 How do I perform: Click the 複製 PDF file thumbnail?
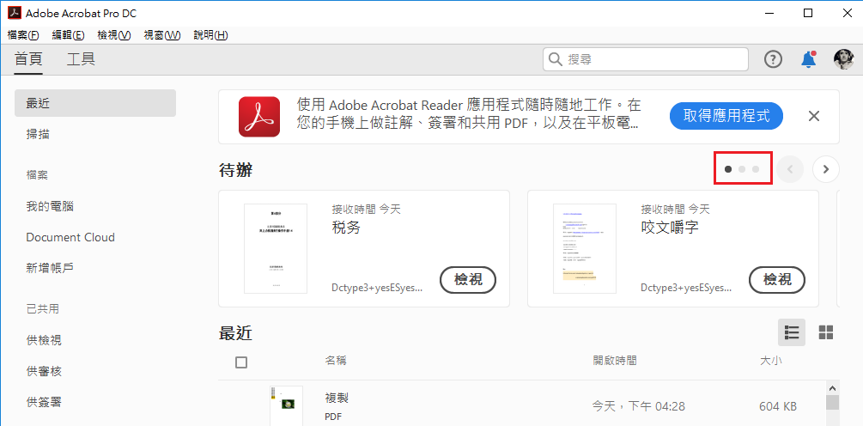click(286, 405)
